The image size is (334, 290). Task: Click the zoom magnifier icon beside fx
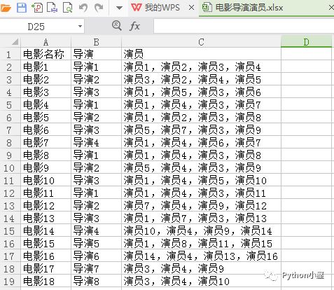tap(117, 26)
